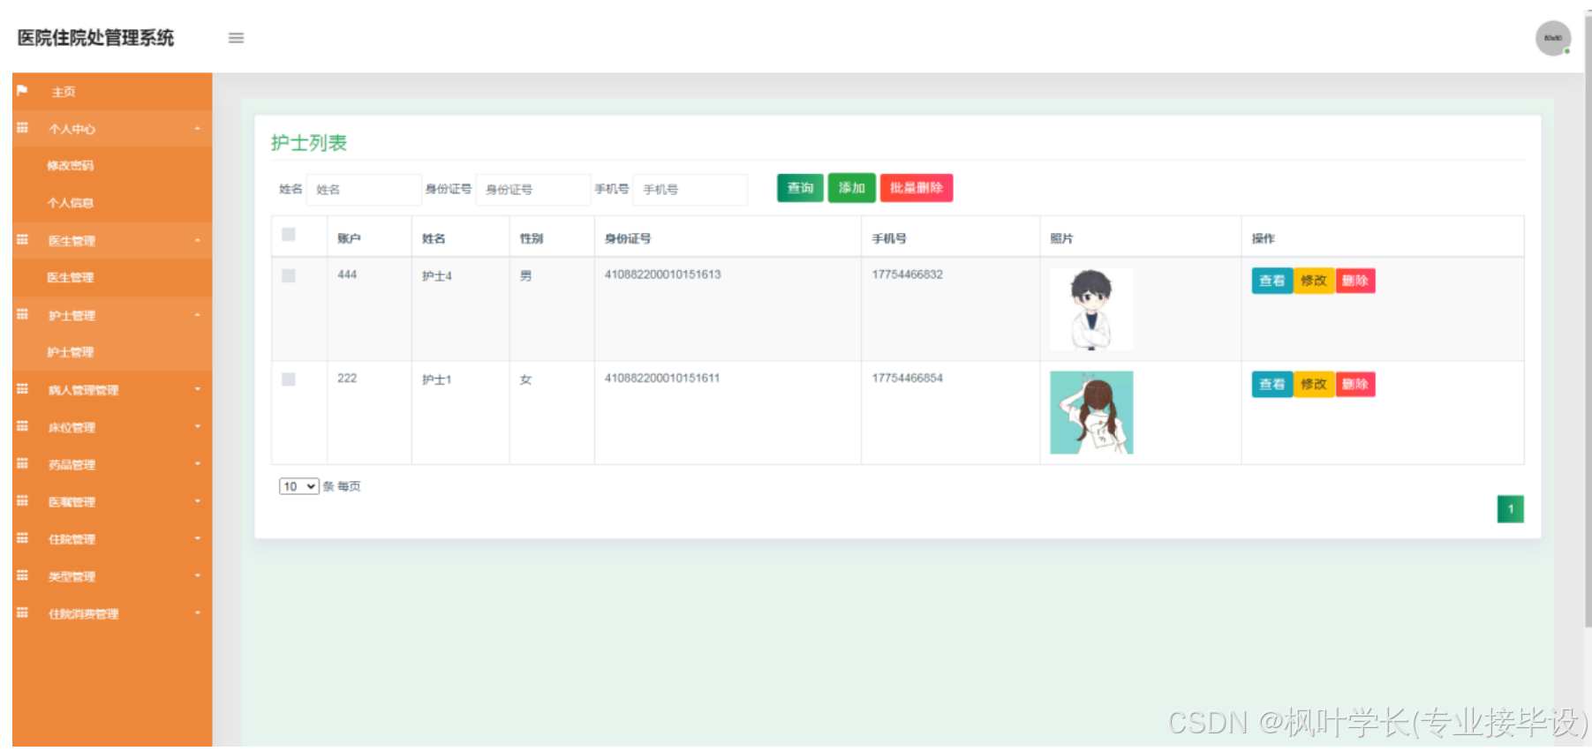Expand the 类型管理 menu arrow
The height and width of the screenshot is (751, 1592).
[x=198, y=575]
